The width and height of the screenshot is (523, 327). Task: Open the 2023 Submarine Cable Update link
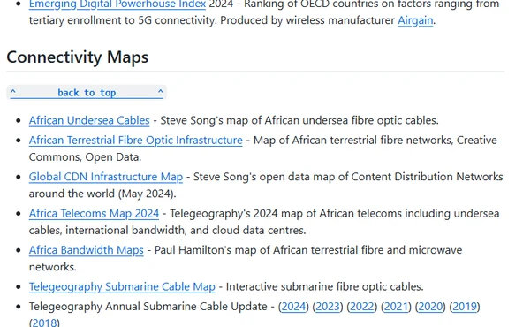tap(328, 307)
